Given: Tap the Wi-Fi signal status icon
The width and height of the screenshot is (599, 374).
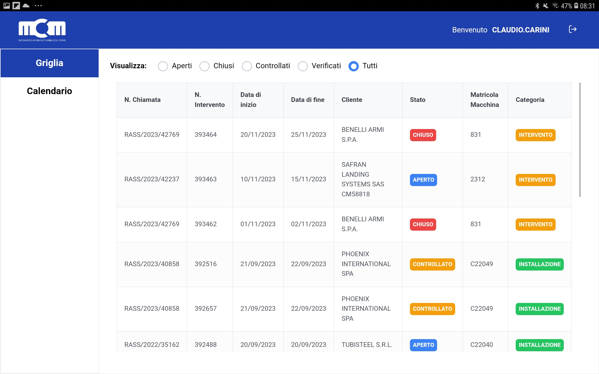Looking at the screenshot, I should coord(555,6).
